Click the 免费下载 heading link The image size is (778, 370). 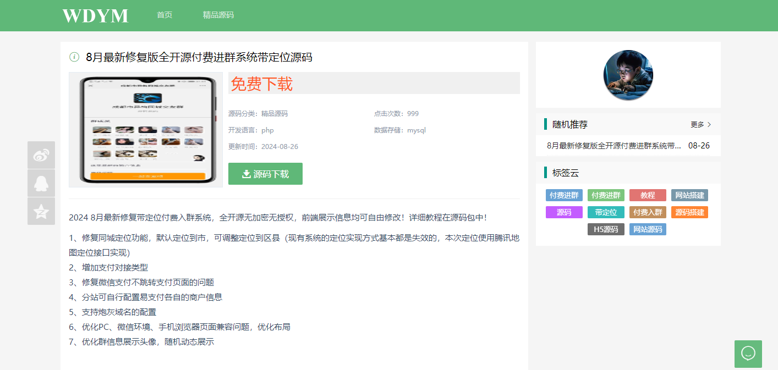262,83
